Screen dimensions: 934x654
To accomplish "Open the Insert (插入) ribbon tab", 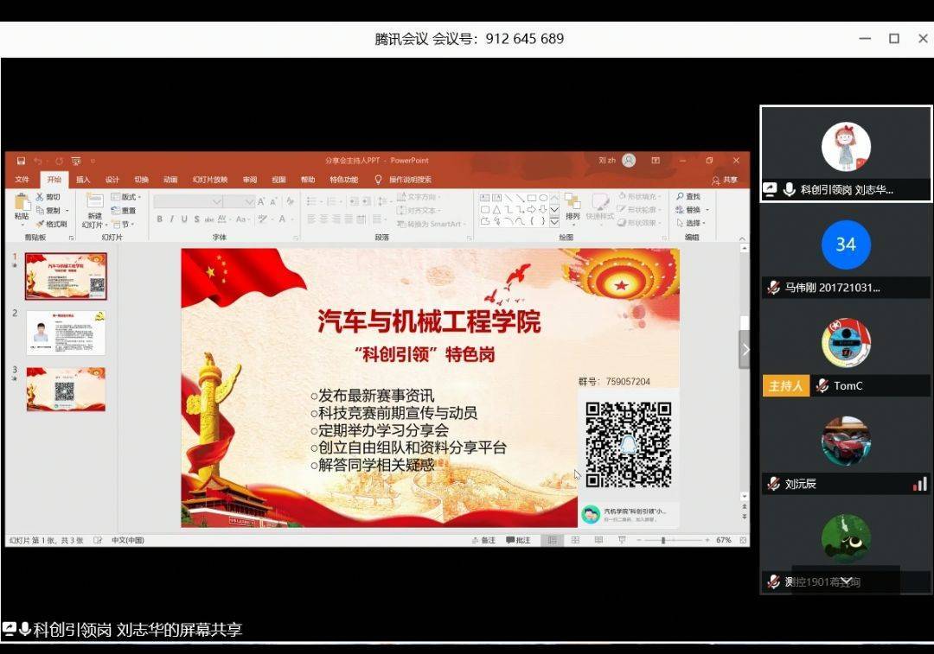I will [83, 180].
